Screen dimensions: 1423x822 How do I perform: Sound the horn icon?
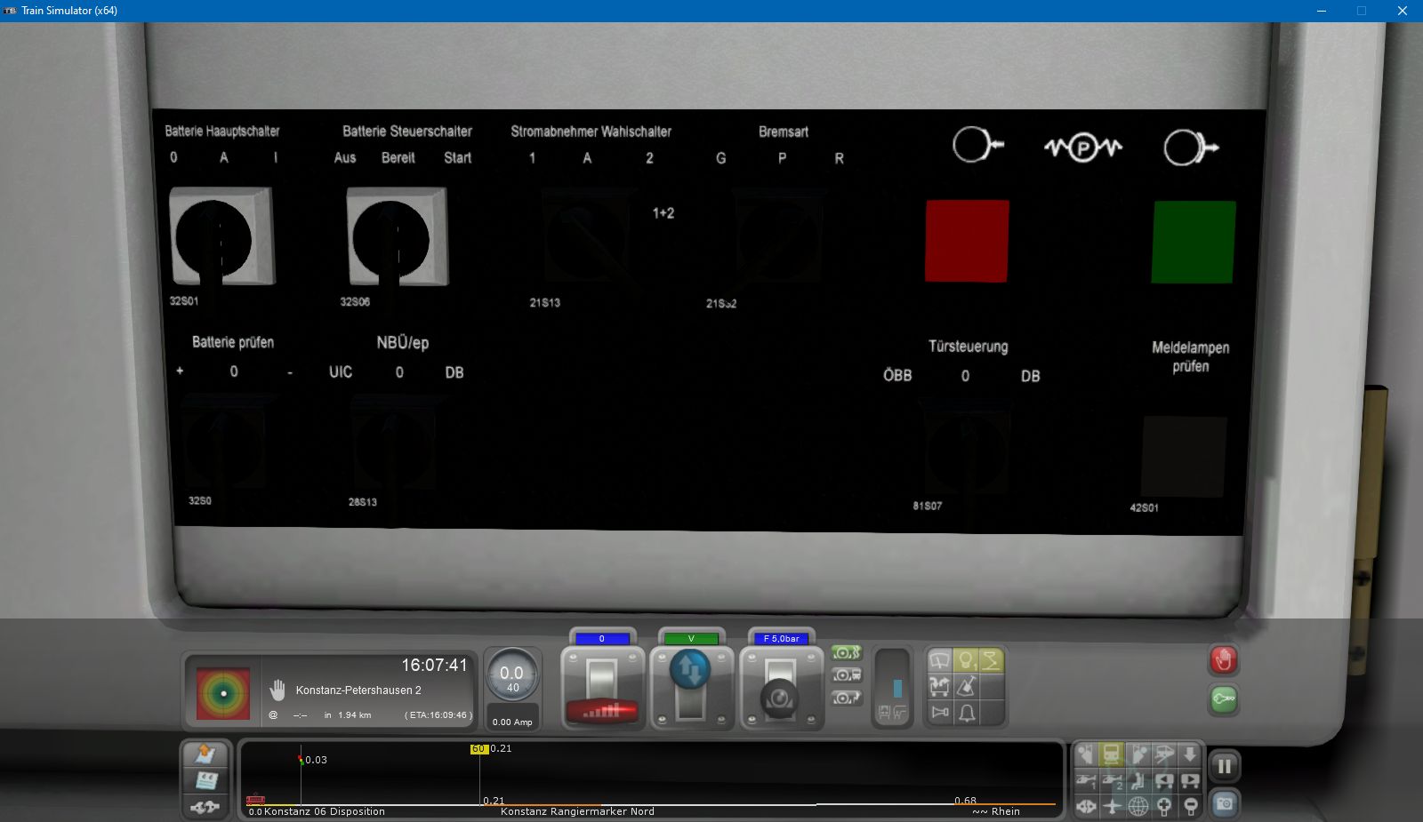pos(939,712)
